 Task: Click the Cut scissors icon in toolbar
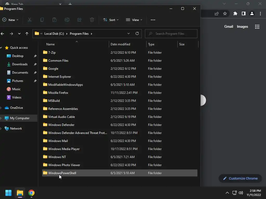point(30,20)
